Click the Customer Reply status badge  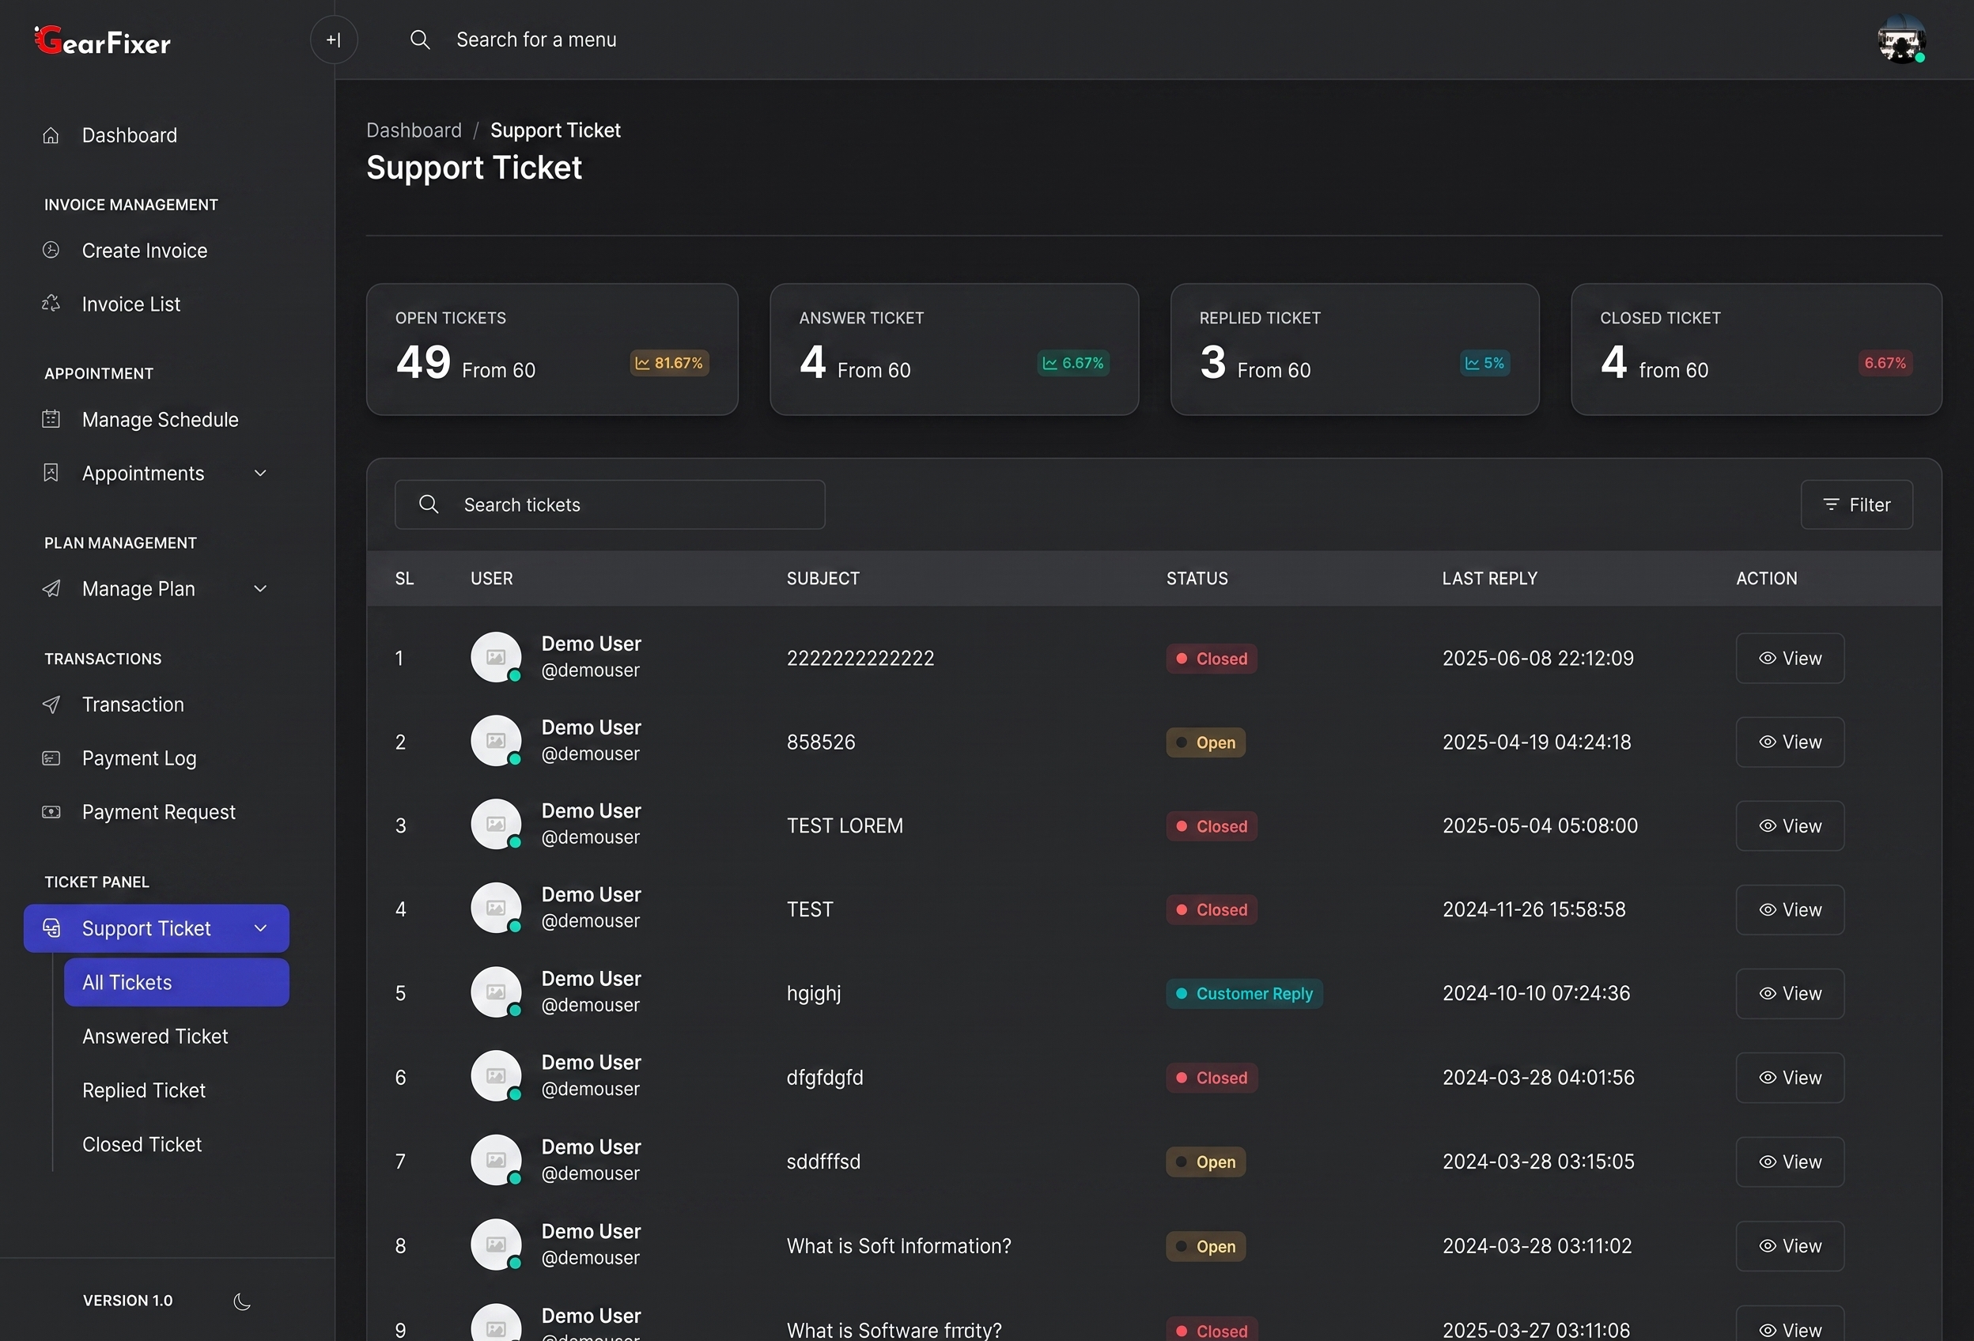(1244, 994)
